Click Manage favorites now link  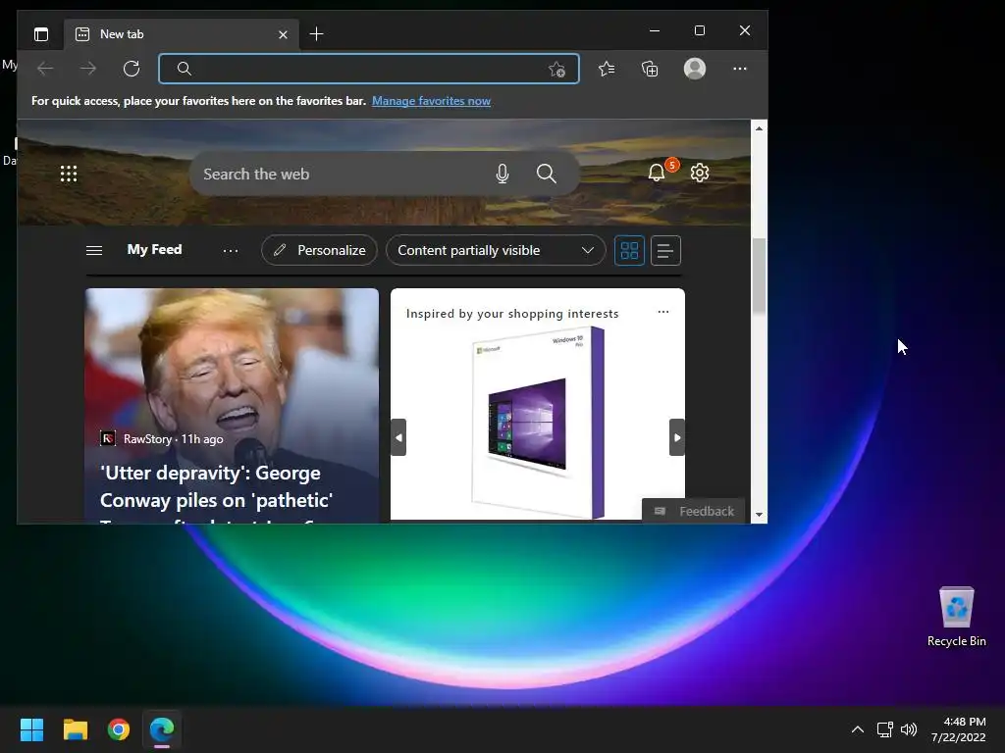[x=432, y=101]
